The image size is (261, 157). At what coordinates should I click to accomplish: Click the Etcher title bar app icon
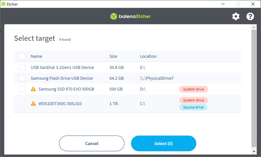pos(3,4)
